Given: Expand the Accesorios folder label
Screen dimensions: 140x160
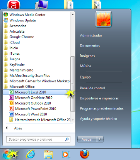Looking at the screenshot, I should pos(18,26).
